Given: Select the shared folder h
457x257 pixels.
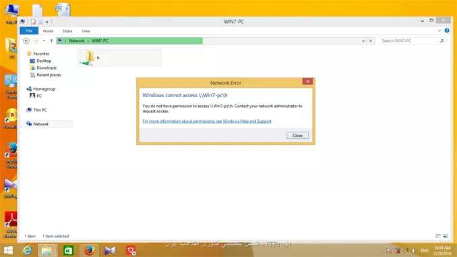Looking at the screenshot, I should (x=119, y=58).
